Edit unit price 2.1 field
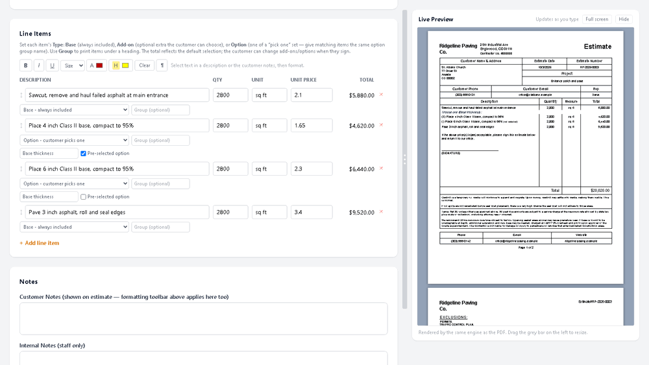Viewport: 649px width, 365px height. pyautogui.click(x=312, y=95)
